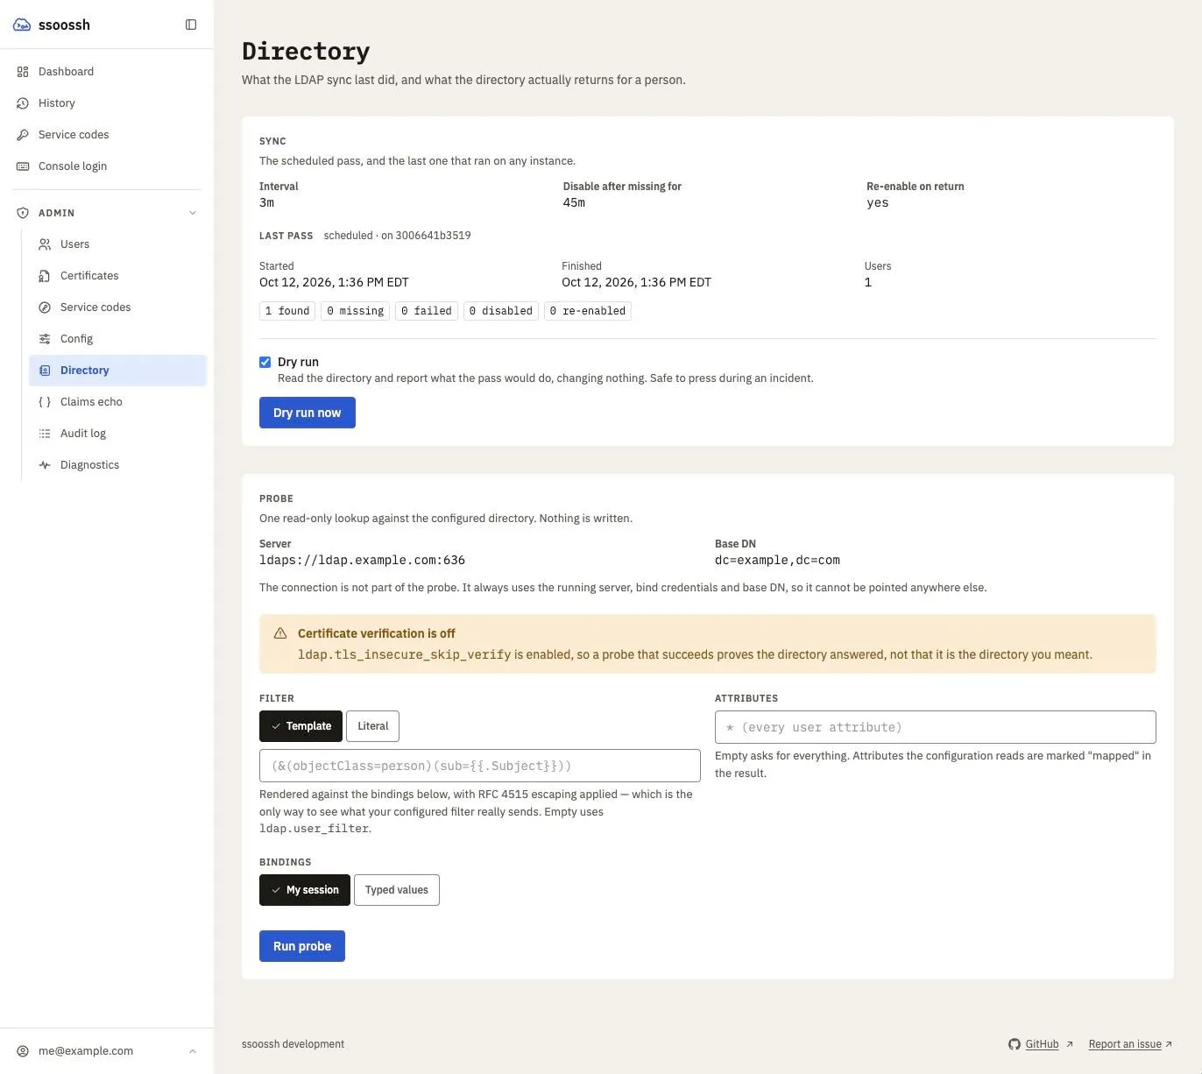Click the Certificates document icon
Viewport: 1202px width, 1074px height.
pos(45,276)
